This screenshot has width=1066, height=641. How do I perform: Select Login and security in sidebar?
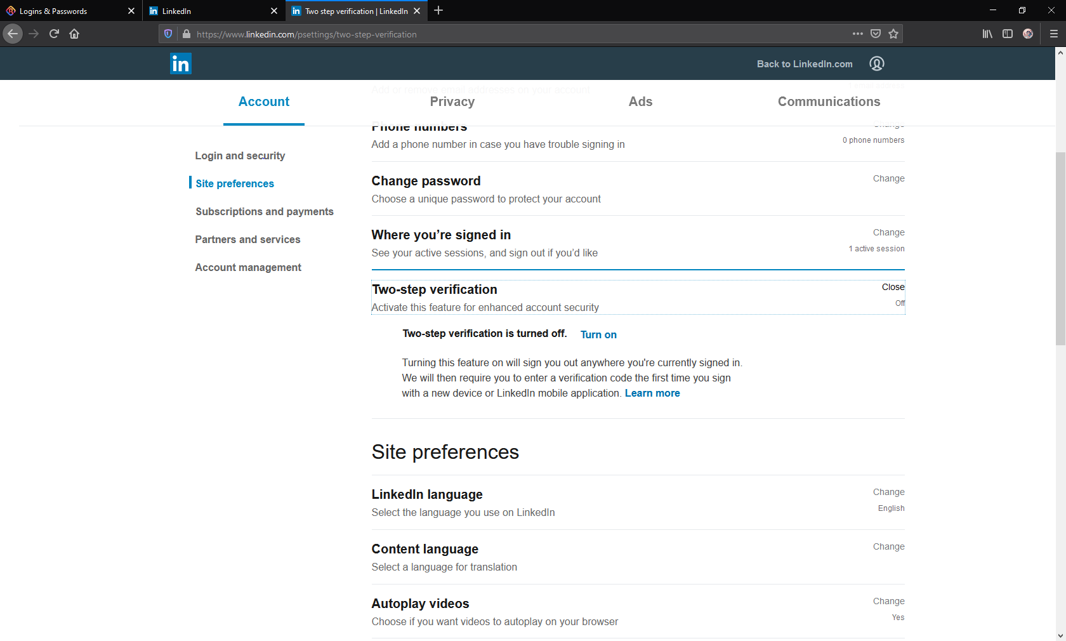point(240,155)
